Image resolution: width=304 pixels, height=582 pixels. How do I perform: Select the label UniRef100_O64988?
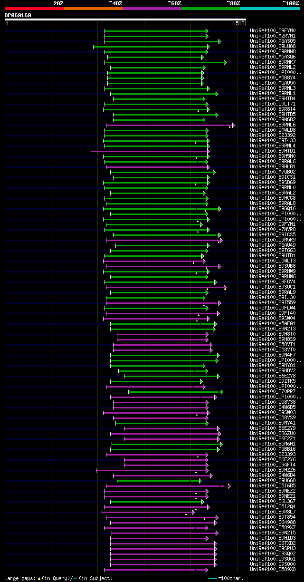[x=273, y=522]
